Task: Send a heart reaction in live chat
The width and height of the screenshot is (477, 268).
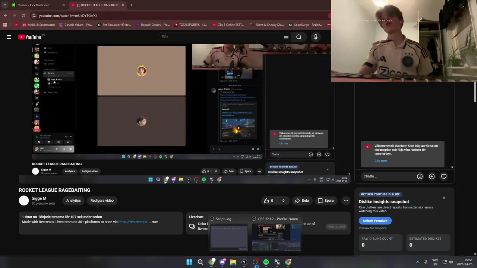Action: click(443, 176)
